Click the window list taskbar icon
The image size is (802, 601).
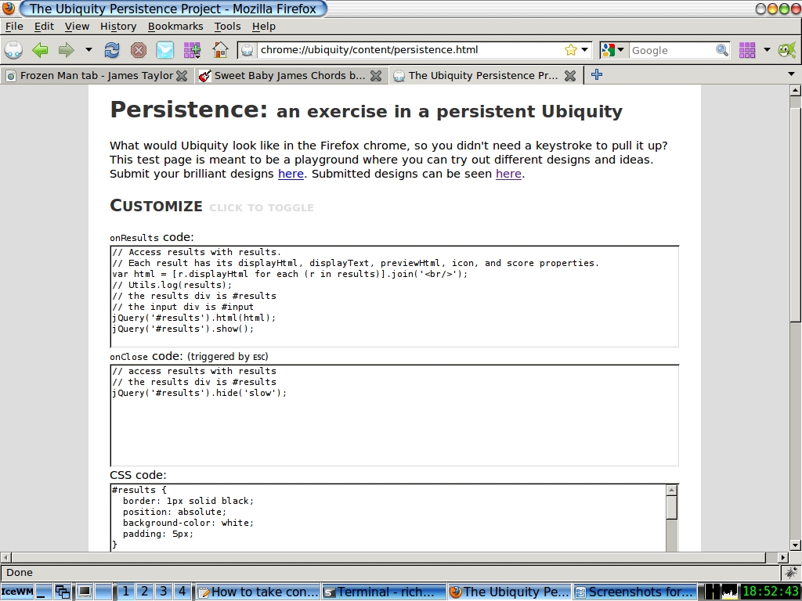[x=63, y=592]
